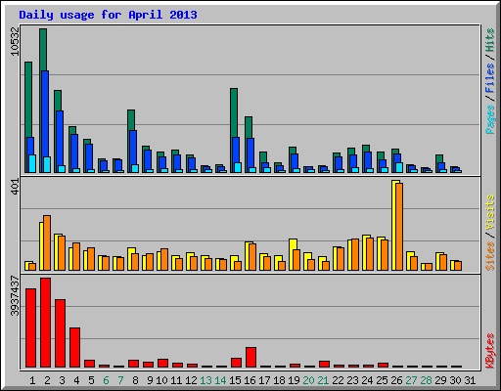Screen dimensions: 501x391
Task: Click green weekend day label 27
Action: 411,380
